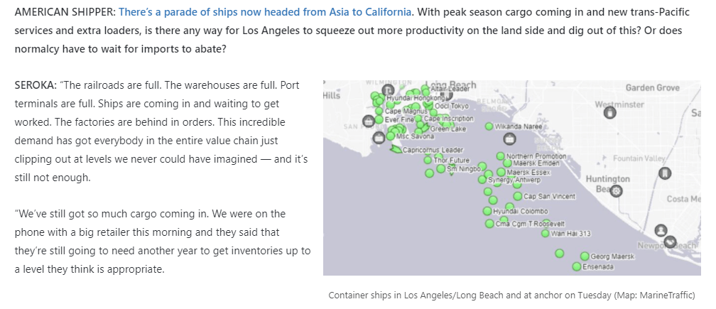This screenshot has height=309, width=716.
Task: Select the Georg Maersk ship marker
Action: tap(585, 256)
